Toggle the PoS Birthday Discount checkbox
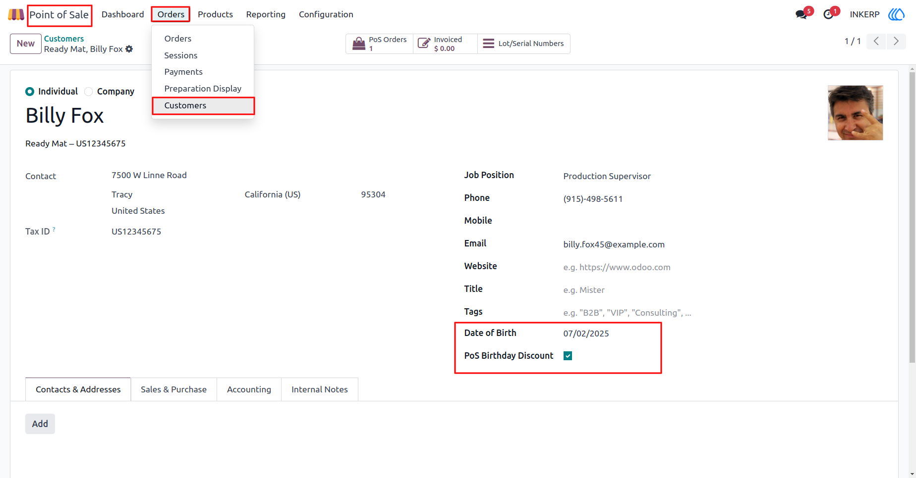Screen dimensions: 916x478 [568, 356]
